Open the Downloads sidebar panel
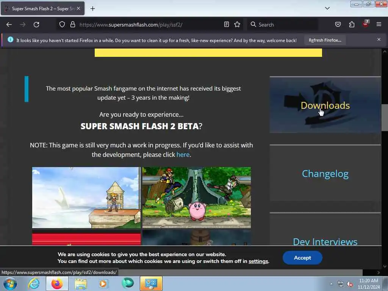Viewport: 388px width, 291px height. pyautogui.click(x=325, y=105)
